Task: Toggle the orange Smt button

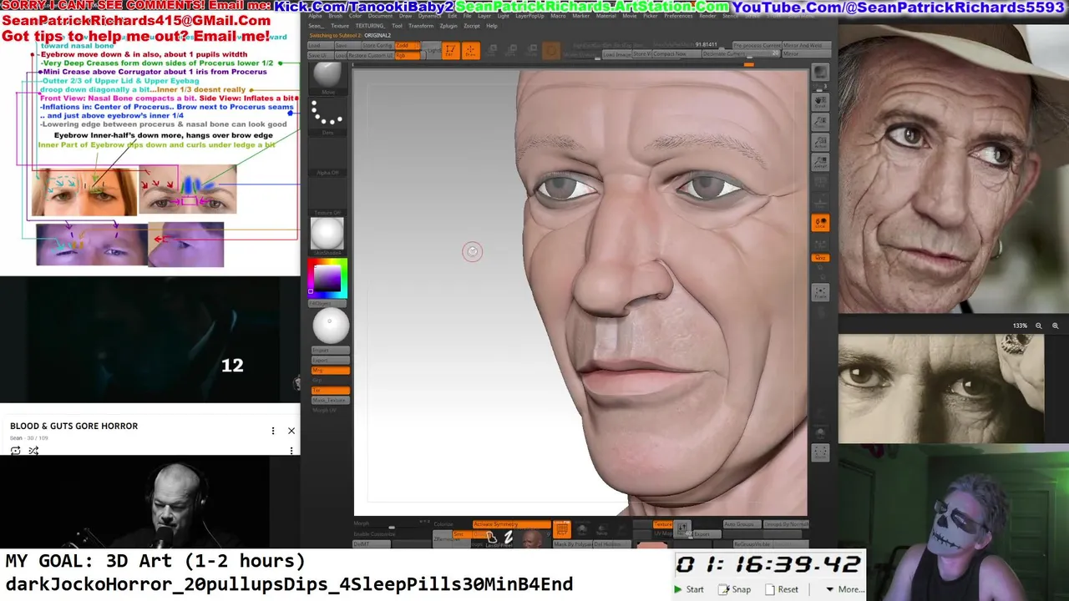Action: (461, 534)
